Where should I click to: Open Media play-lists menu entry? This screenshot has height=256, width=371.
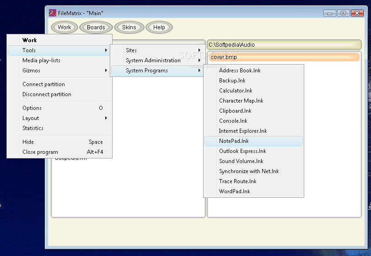click(x=59, y=60)
